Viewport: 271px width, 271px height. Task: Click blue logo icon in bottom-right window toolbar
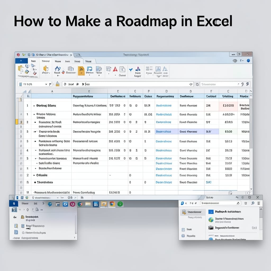[x=182, y=203]
